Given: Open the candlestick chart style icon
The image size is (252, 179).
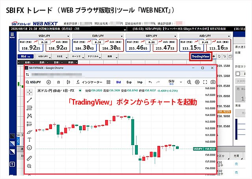Looking at the screenshot, I should click(68, 82).
